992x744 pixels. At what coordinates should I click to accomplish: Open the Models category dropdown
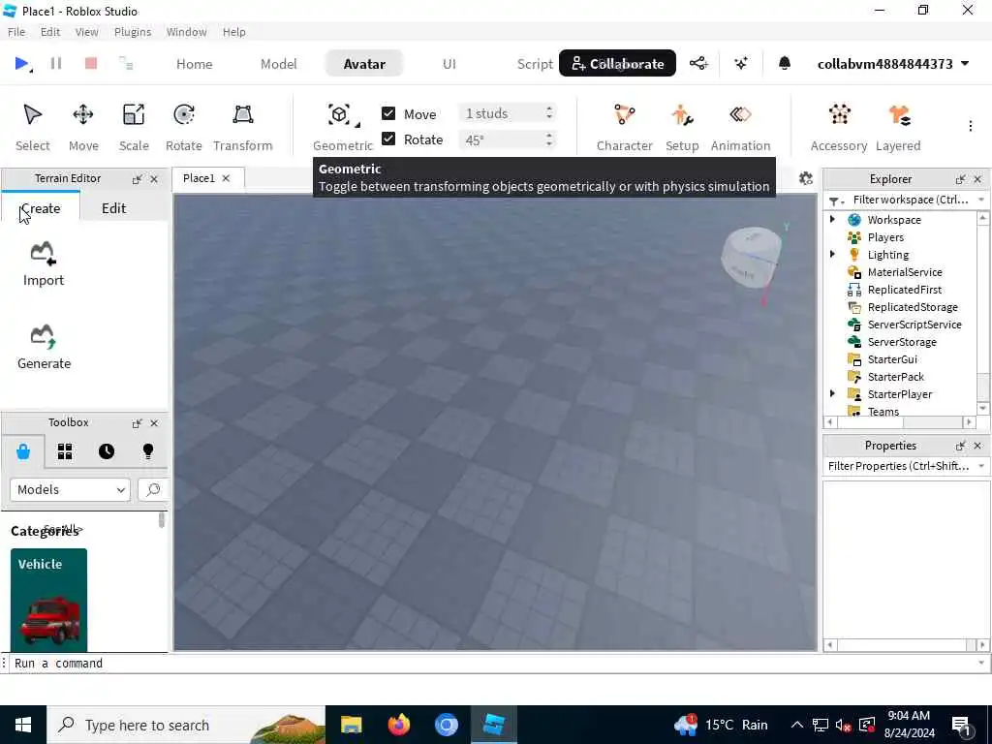point(70,489)
